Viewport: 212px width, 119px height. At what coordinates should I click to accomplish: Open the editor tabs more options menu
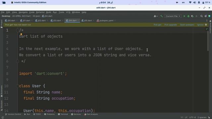[x=207, y=20]
